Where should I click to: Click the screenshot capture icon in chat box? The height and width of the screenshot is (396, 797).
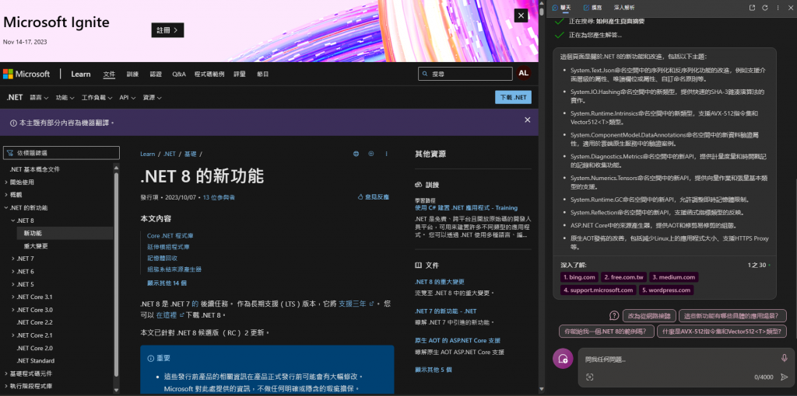590,377
